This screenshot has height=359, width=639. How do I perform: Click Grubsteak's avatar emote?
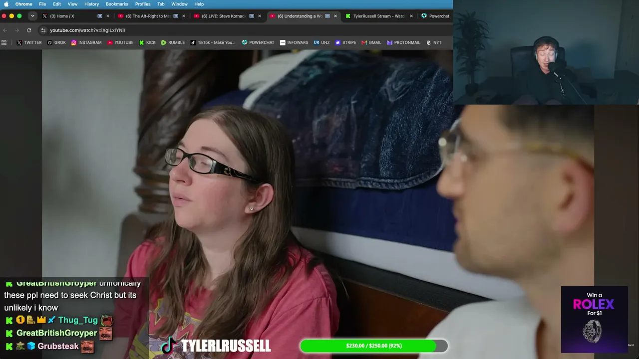point(87,346)
